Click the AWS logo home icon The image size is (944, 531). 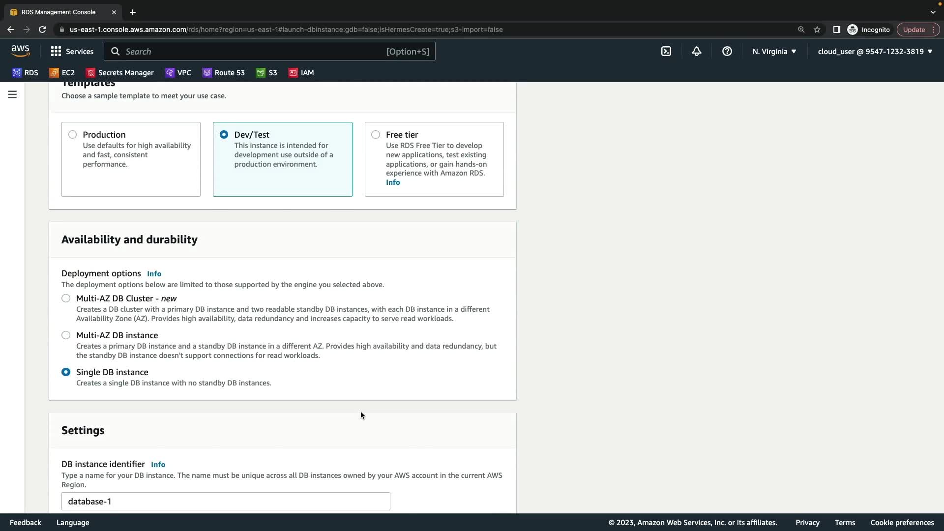tap(21, 51)
